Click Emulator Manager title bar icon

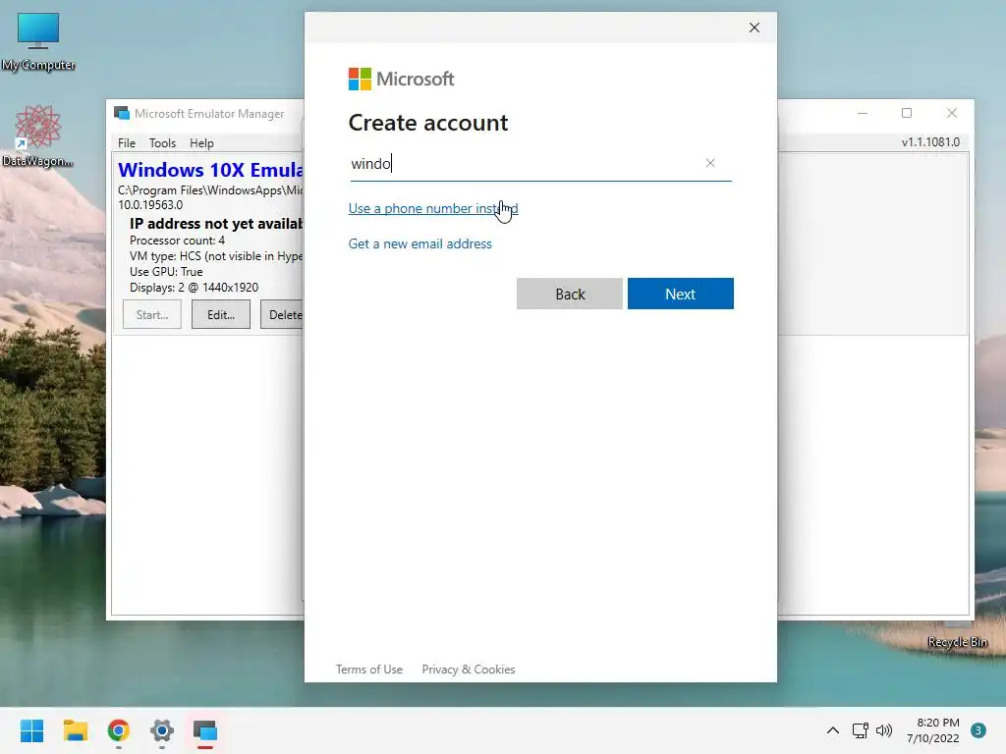tap(121, 114)
